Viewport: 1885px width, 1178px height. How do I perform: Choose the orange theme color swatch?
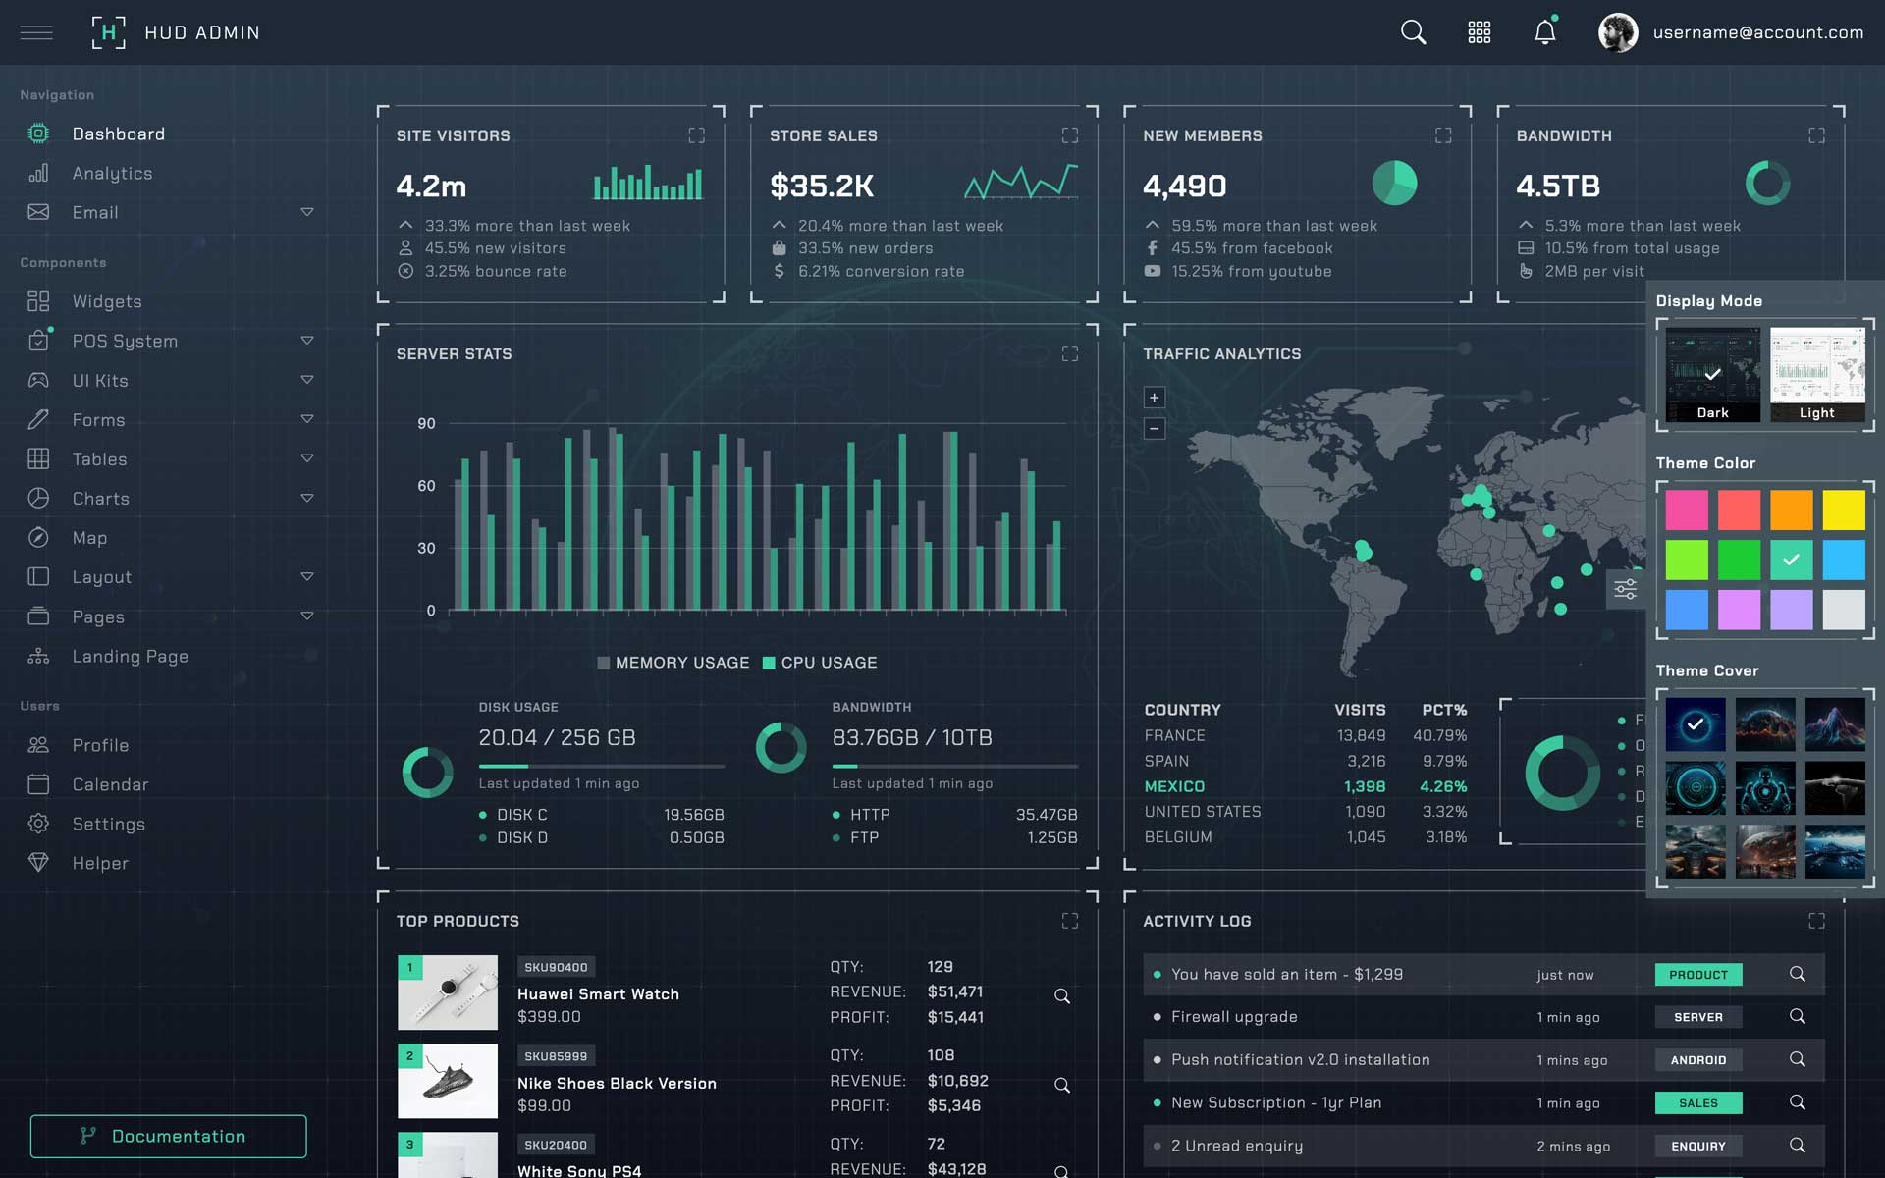coord(1791,510)
